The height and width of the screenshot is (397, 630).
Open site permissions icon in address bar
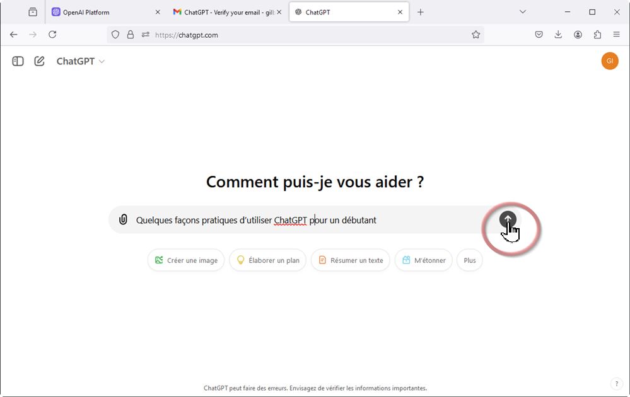point(146,35)
